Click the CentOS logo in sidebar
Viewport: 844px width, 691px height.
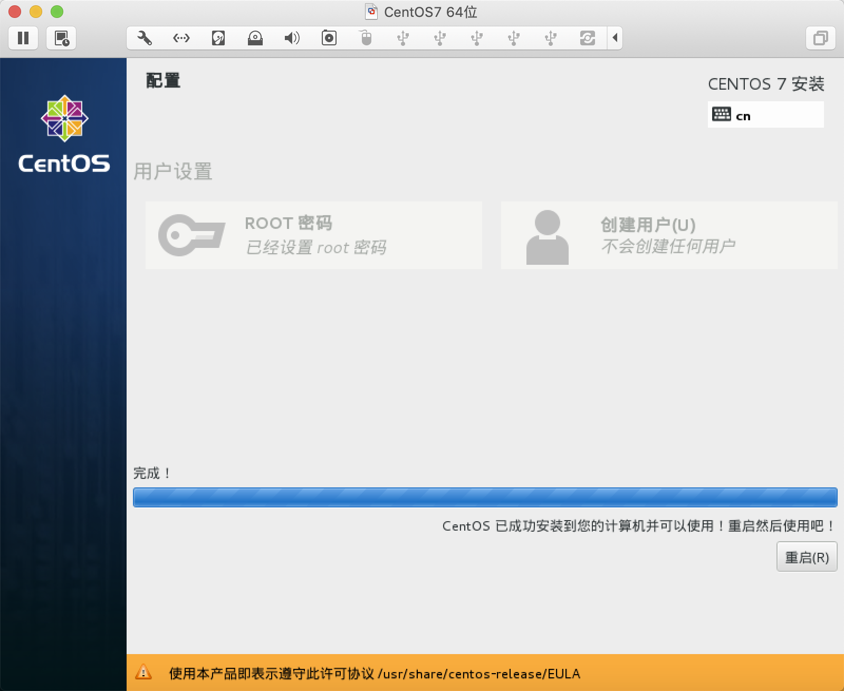coord(64,134)
